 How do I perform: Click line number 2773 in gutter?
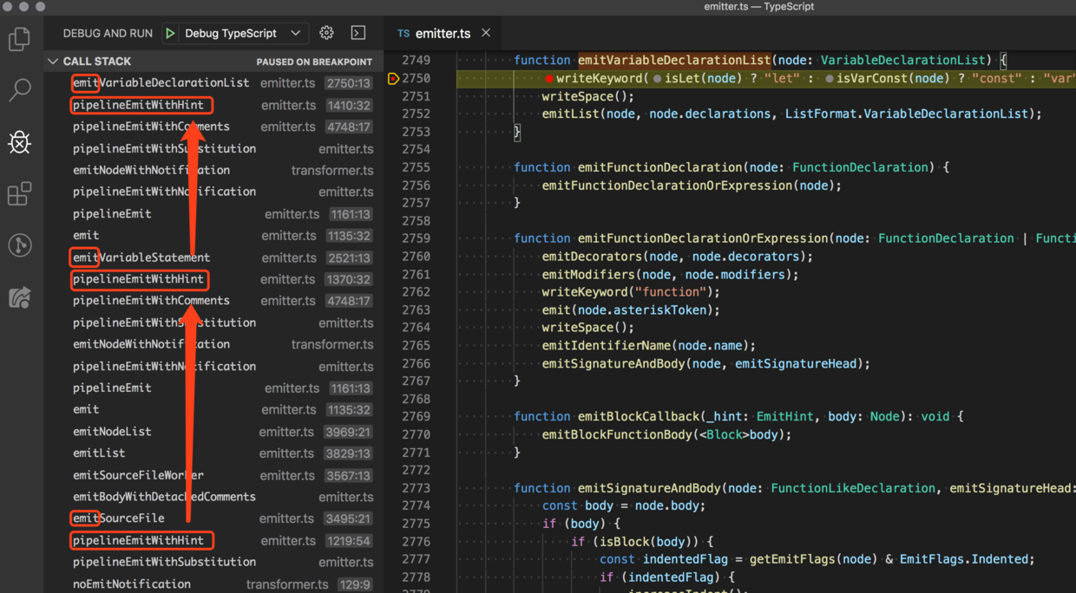(x=416, y=488)
